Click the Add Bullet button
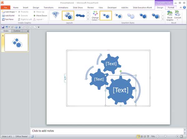 (x=8, y=16)
